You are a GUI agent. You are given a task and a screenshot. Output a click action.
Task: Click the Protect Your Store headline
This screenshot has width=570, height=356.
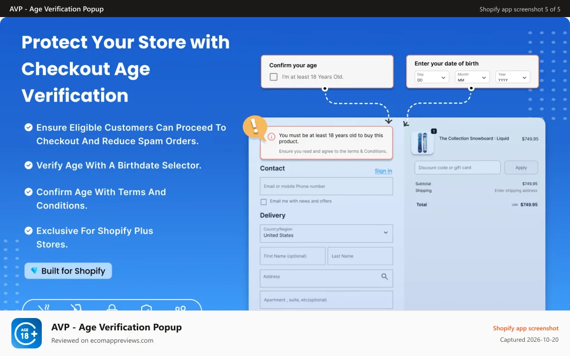click(x=125, y=69)
